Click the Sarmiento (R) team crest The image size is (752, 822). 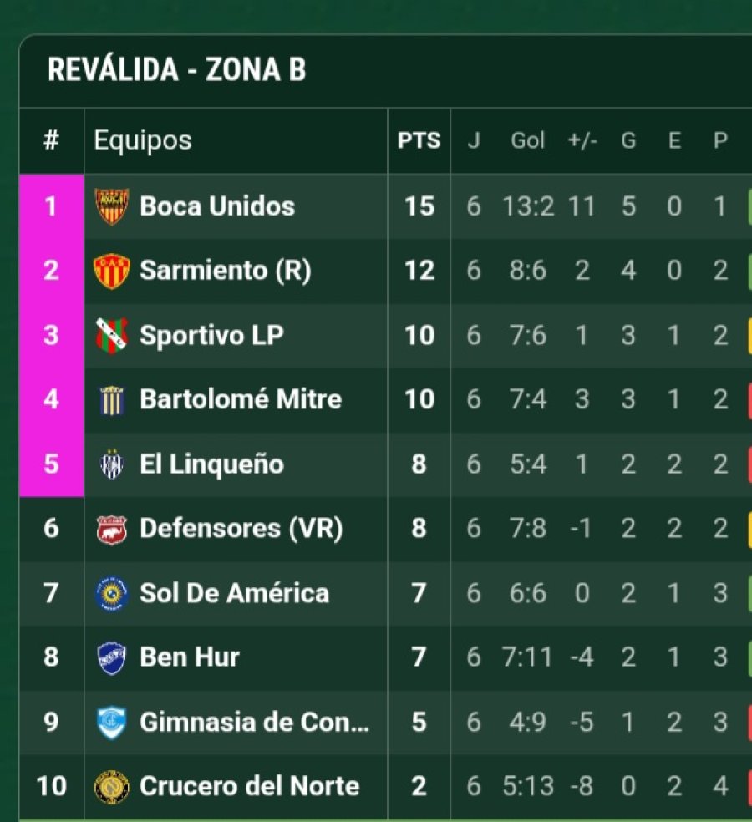click(x=111, y=271)
